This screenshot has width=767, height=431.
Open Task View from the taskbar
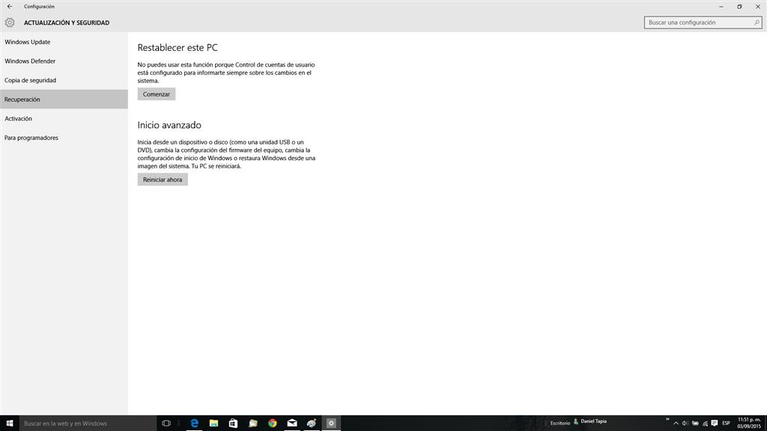[x=166, y=424]
